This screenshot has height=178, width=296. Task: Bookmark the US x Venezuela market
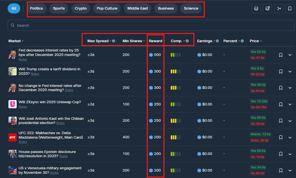pos(281,170)
